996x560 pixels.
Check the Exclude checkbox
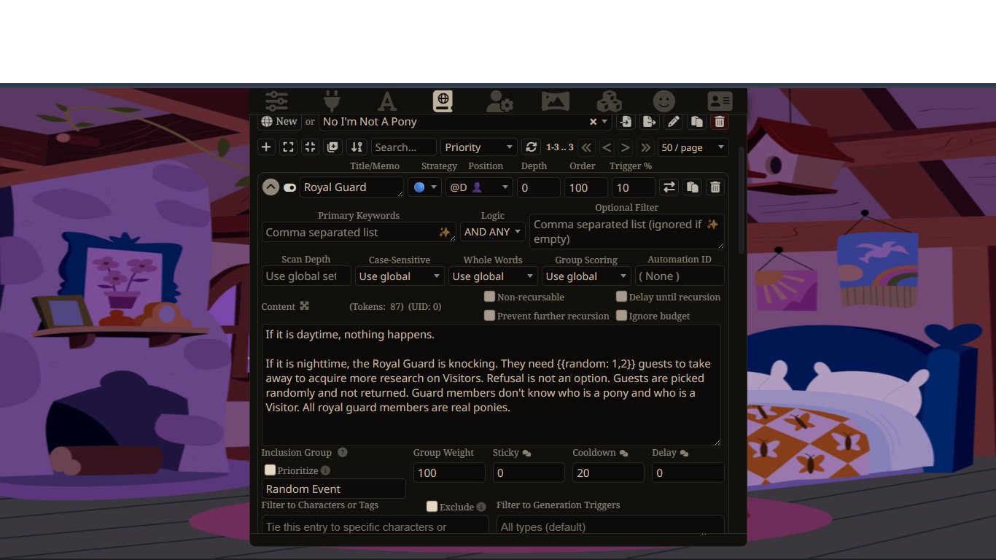pyautogui.click(x=432, y=506)
